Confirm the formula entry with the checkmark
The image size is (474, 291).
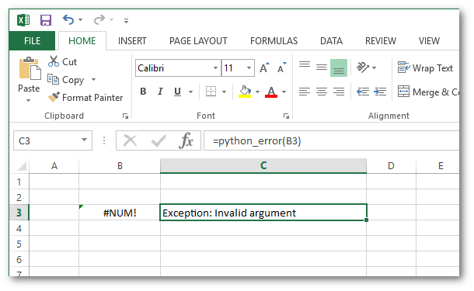coord(159,140)
